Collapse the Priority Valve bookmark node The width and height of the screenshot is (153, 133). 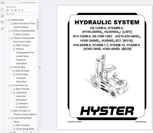click(9, 67)
